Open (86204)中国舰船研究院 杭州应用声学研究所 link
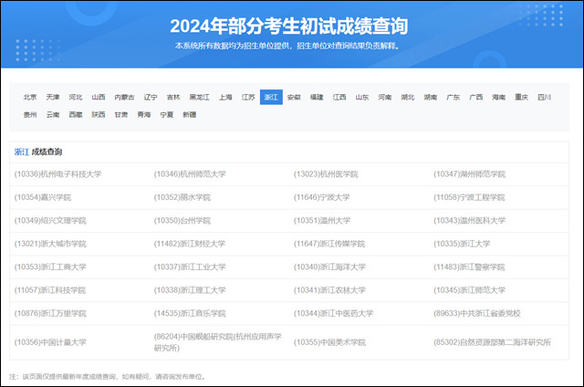 [x=218, y=342]
